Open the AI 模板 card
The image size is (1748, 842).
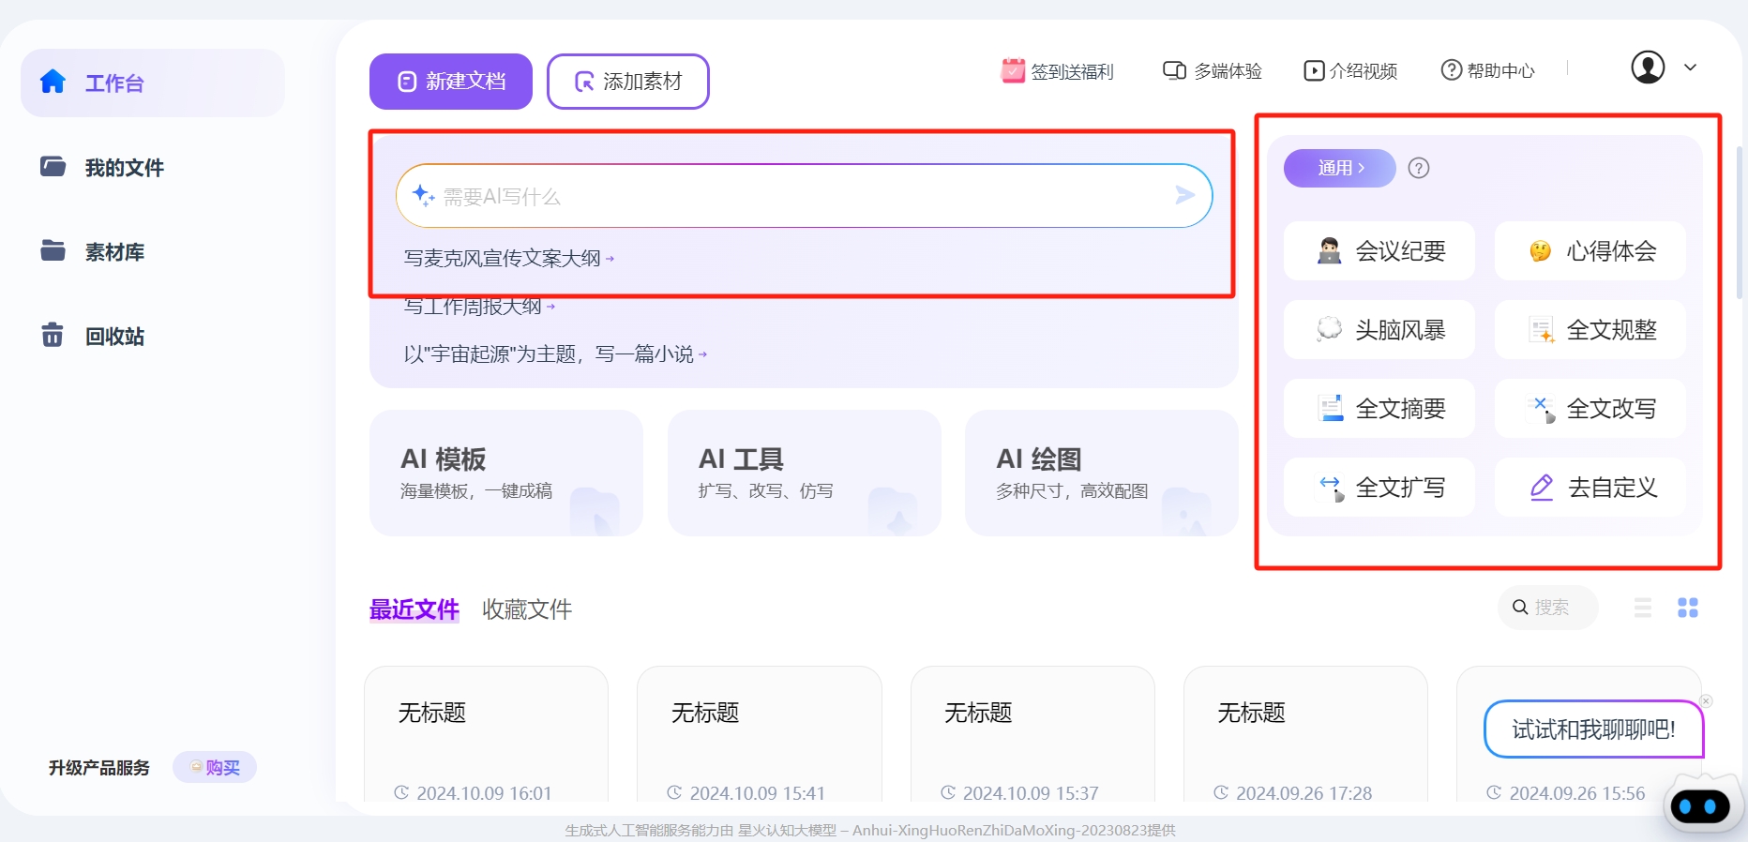pyautogui.click(x=506, y=473)
